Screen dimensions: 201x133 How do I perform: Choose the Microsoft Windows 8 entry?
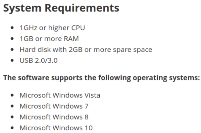[x=54, y=117]
